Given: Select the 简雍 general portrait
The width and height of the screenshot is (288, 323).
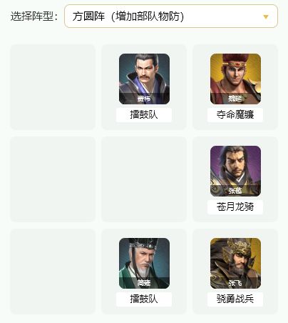Looking at the screenshot, I should coord(144,263).
